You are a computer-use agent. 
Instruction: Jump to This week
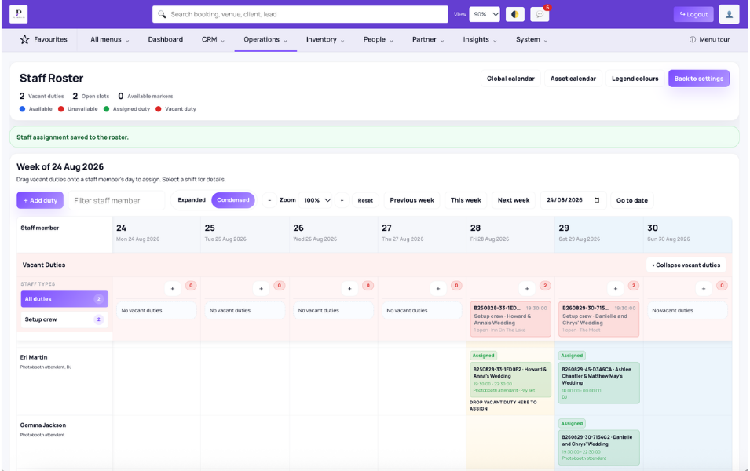pyautogui.click(x=466, y=200)
